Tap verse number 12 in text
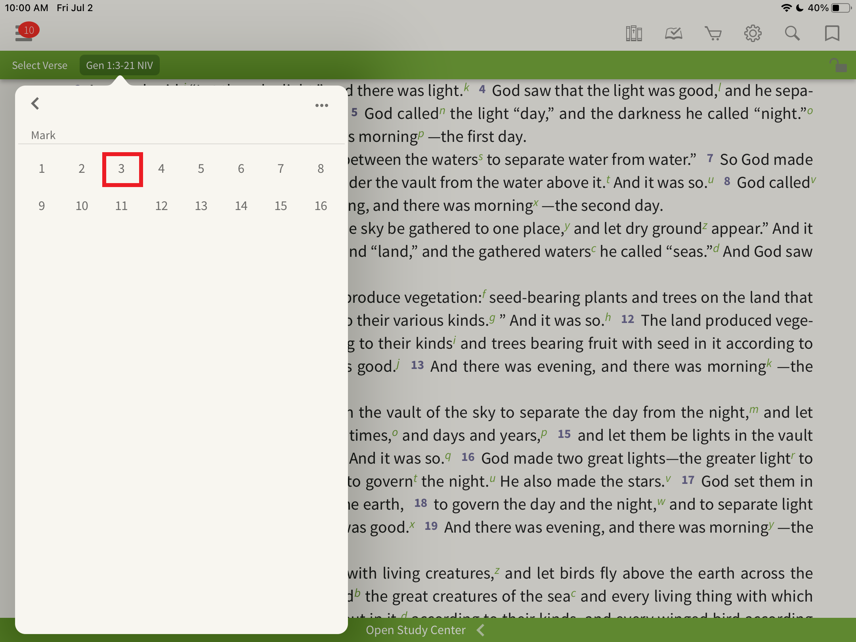 628,319
